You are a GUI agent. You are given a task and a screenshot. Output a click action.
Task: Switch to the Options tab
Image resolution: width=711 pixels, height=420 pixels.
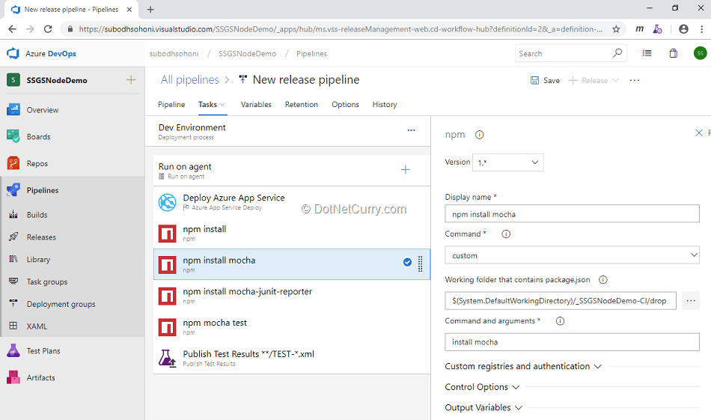tap(345, 104)
